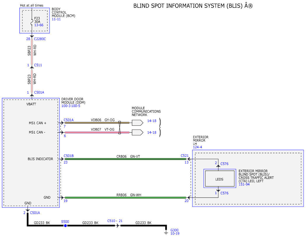
Task: Click the 13-66 fuse reference link
Action: coord(39,25)
